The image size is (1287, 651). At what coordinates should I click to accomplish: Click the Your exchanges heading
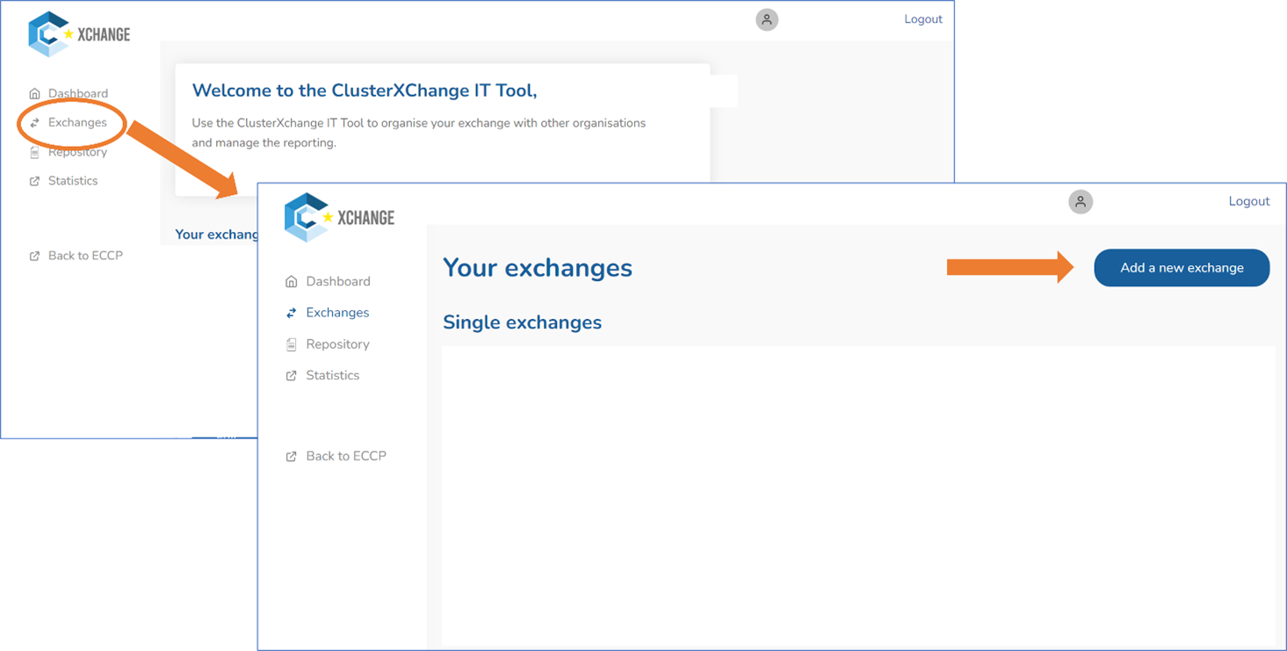tap(538, 268)
